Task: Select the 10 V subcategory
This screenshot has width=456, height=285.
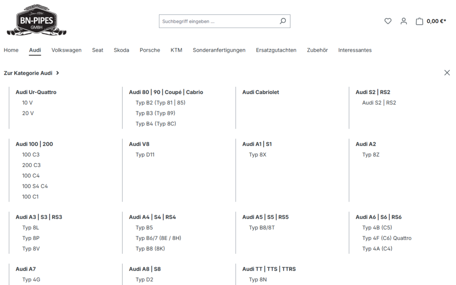Action: (x=27, y=103)
